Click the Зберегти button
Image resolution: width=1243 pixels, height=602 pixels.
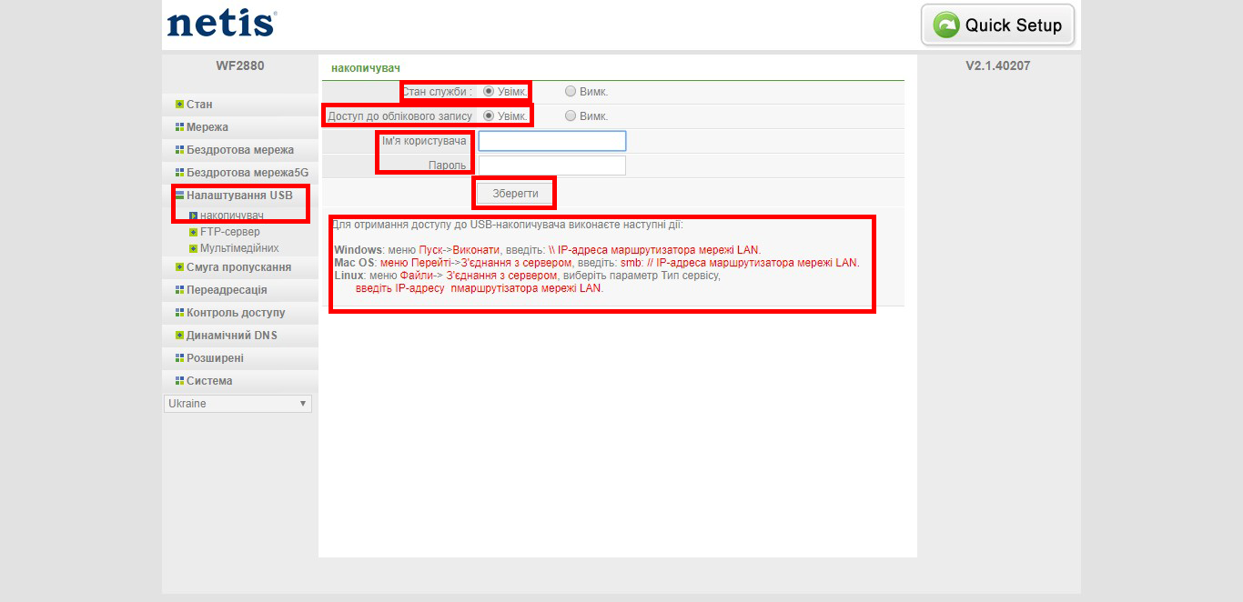point(515,194)
